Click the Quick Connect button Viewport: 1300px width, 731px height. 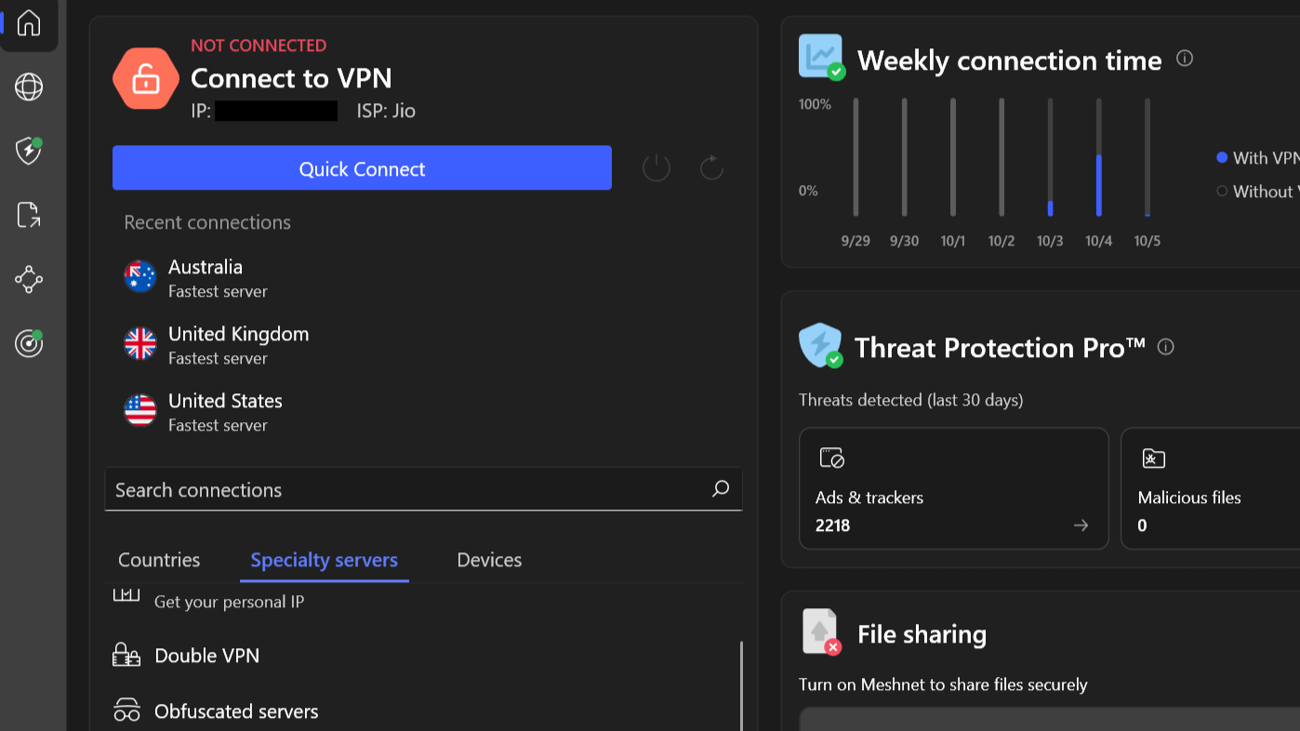(x=362, y=167)
